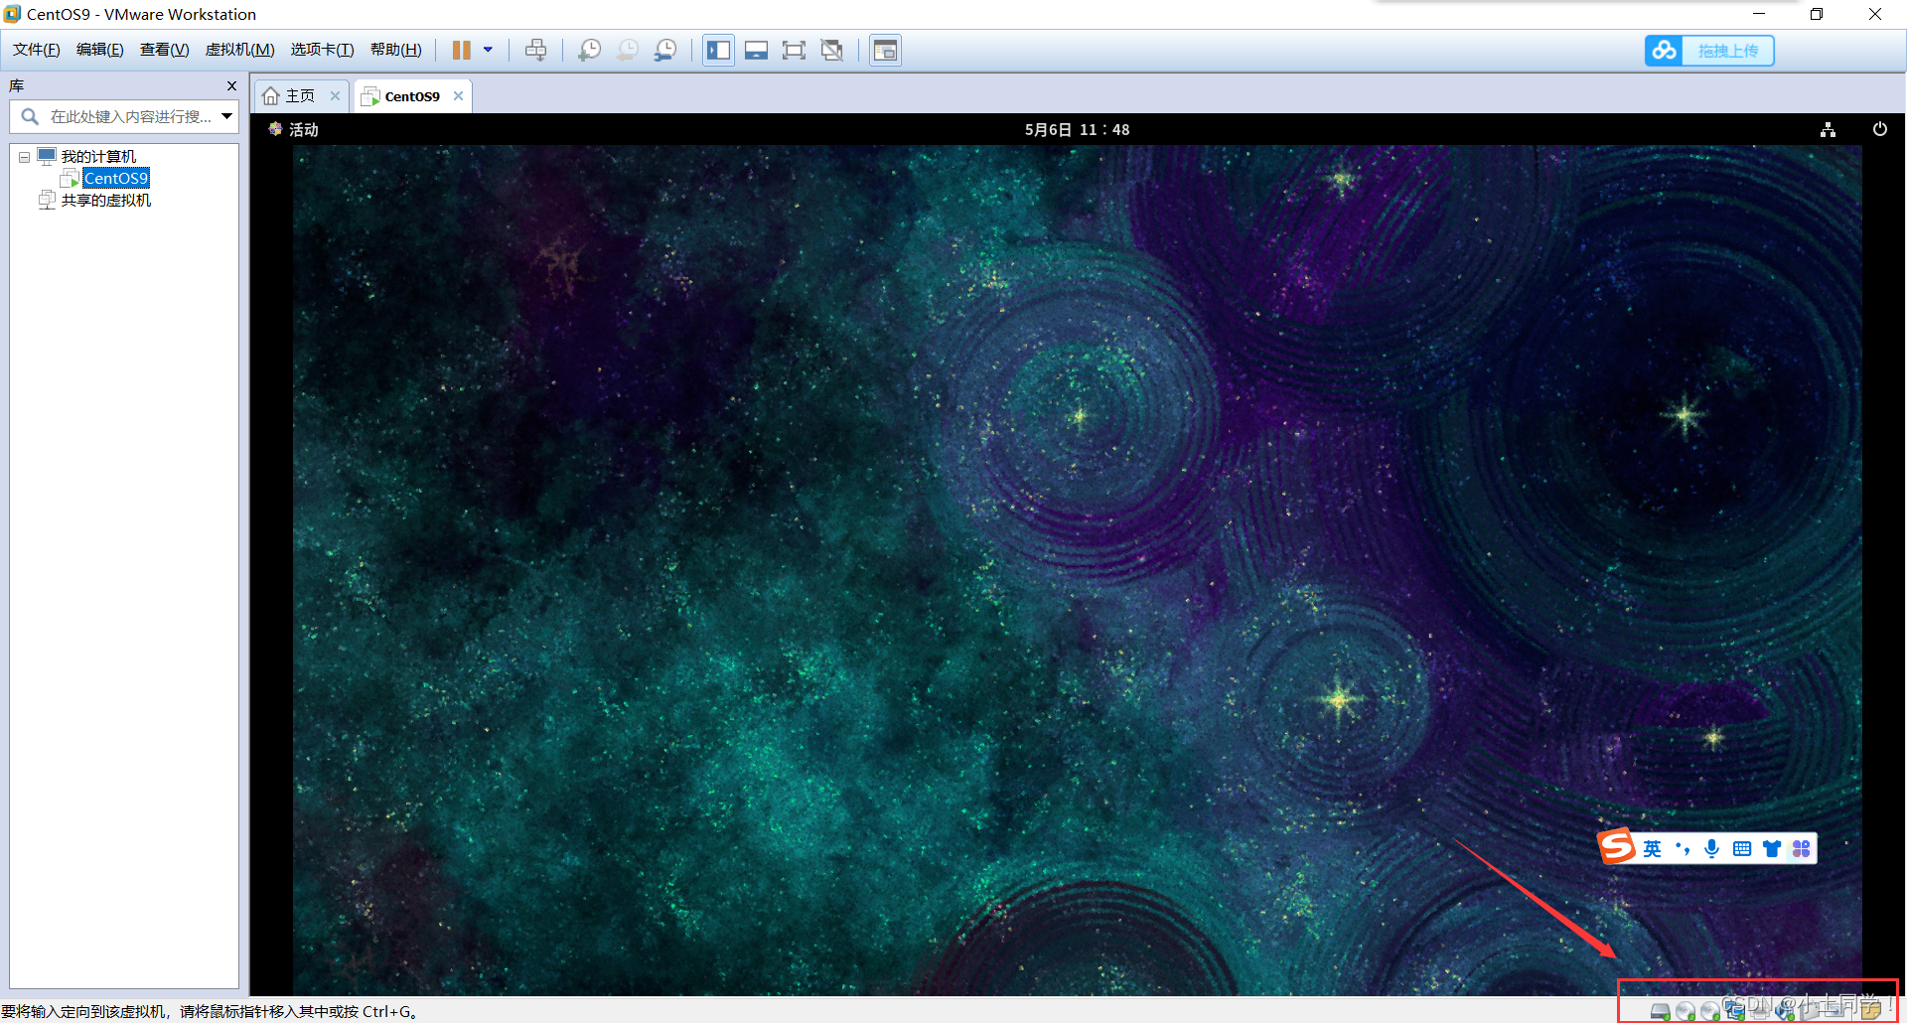The height and width of the screenshot is (1023, 1907).
Task: Enter full screen mode
Action: (x=794, y=51)
